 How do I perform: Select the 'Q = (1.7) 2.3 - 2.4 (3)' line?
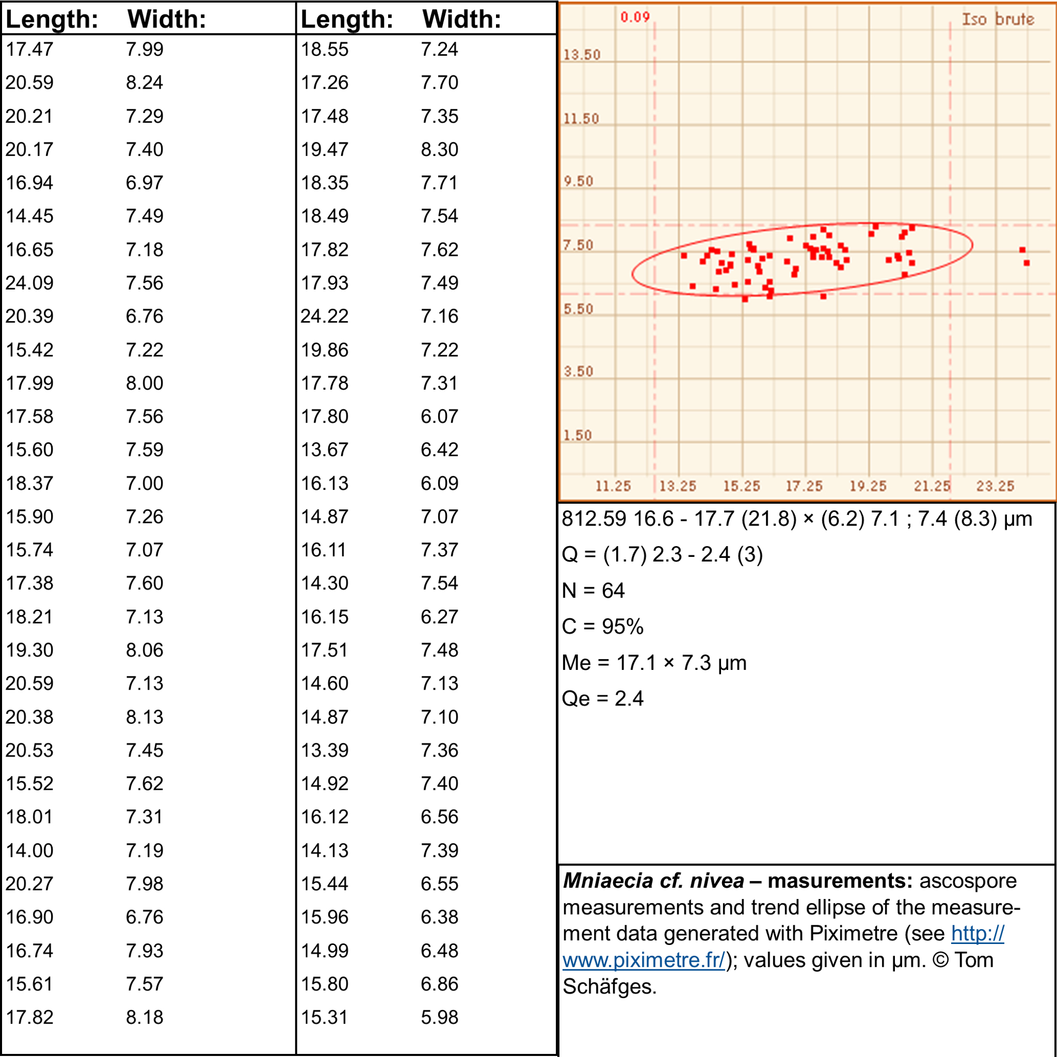(x=662, y=555)
